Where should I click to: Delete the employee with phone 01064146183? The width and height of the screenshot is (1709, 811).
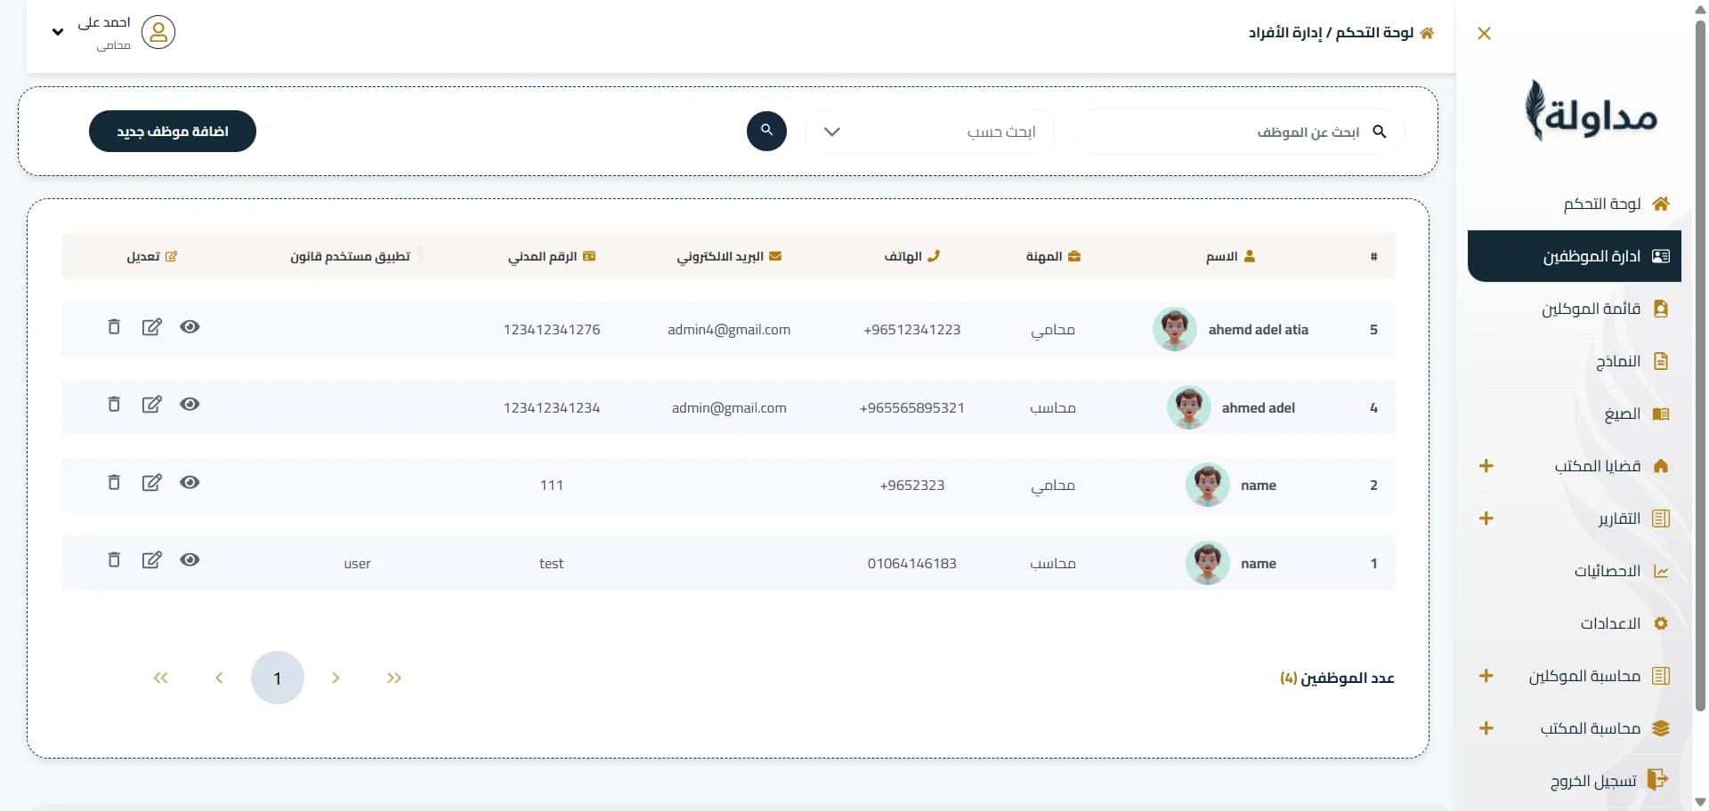(x=114, y=559)
